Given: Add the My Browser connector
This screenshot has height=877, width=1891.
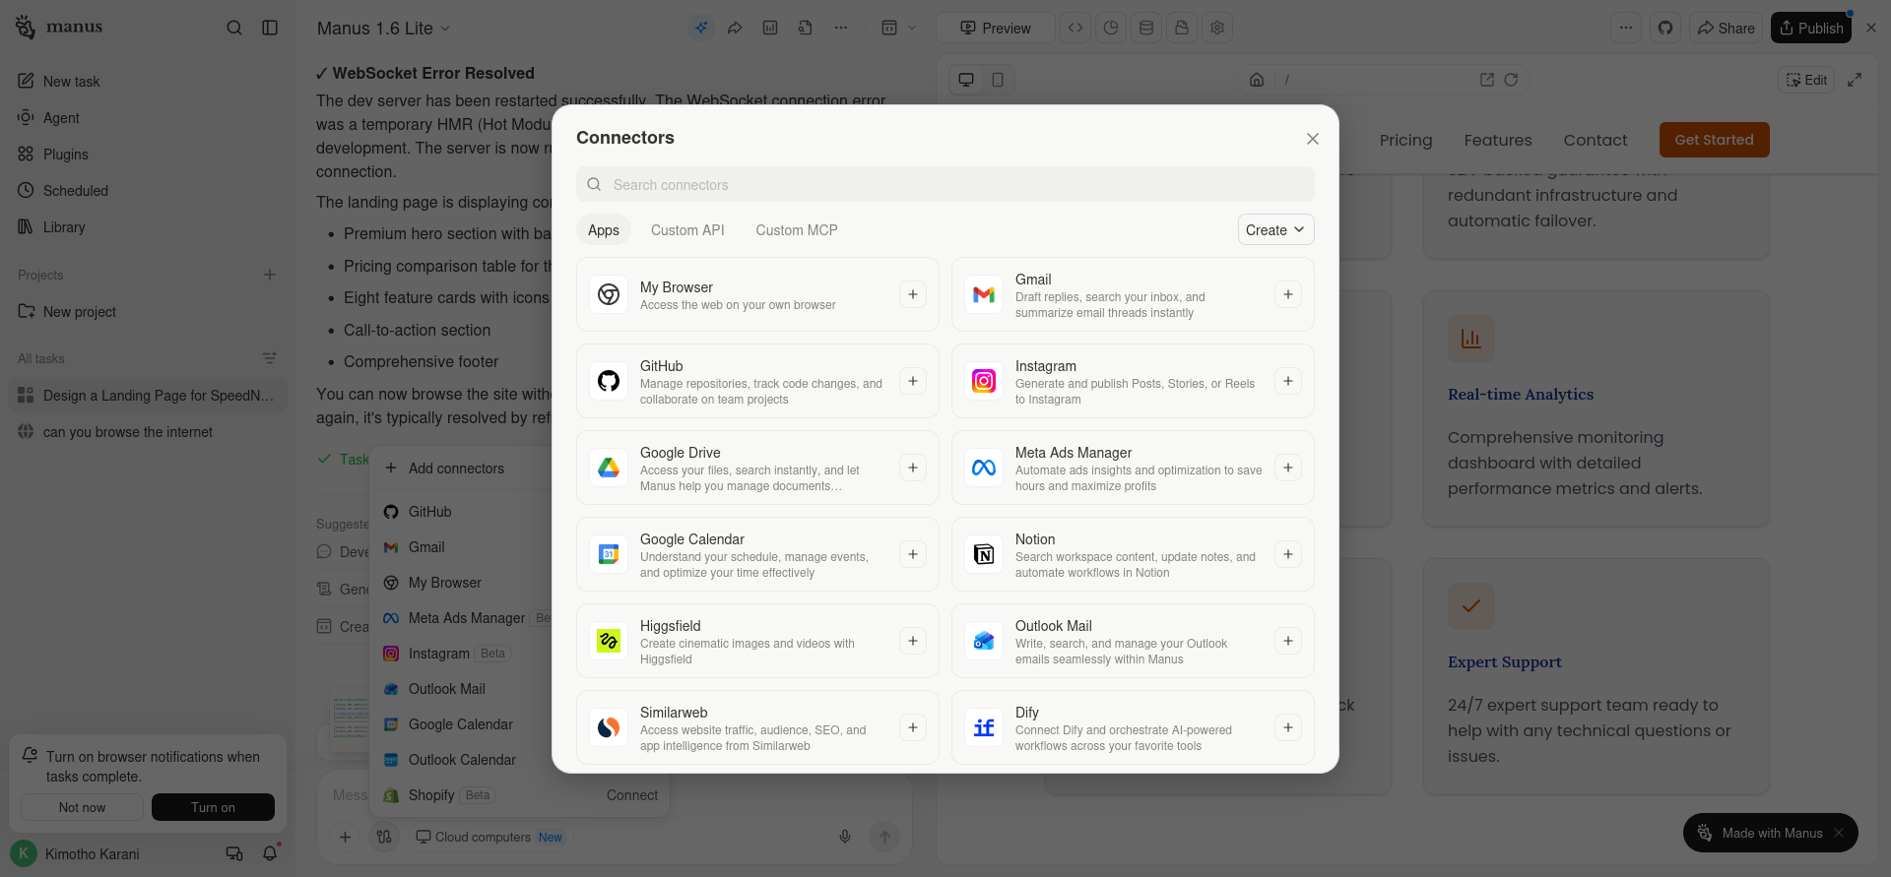Looking at the screenshot, I should click(x=913, y=294).
